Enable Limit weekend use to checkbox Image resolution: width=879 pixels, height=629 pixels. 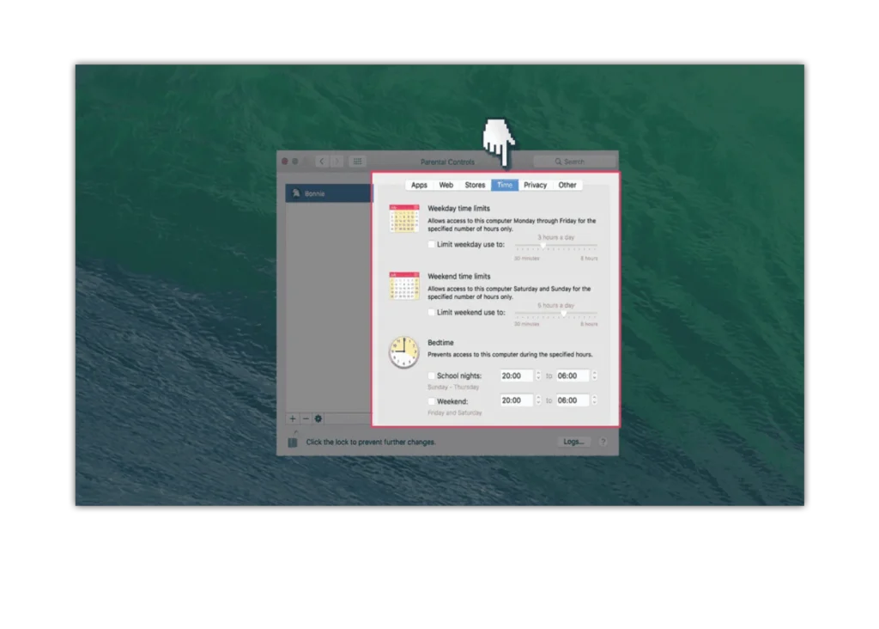tap(431, 313)
